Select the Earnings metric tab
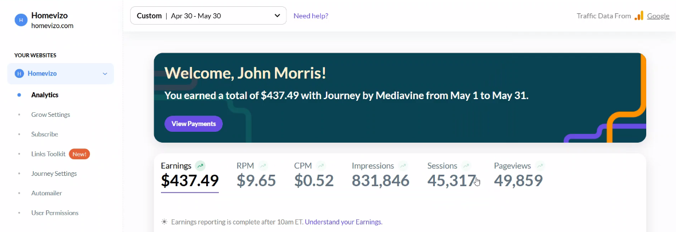676x232 pixels. (190, 176)
